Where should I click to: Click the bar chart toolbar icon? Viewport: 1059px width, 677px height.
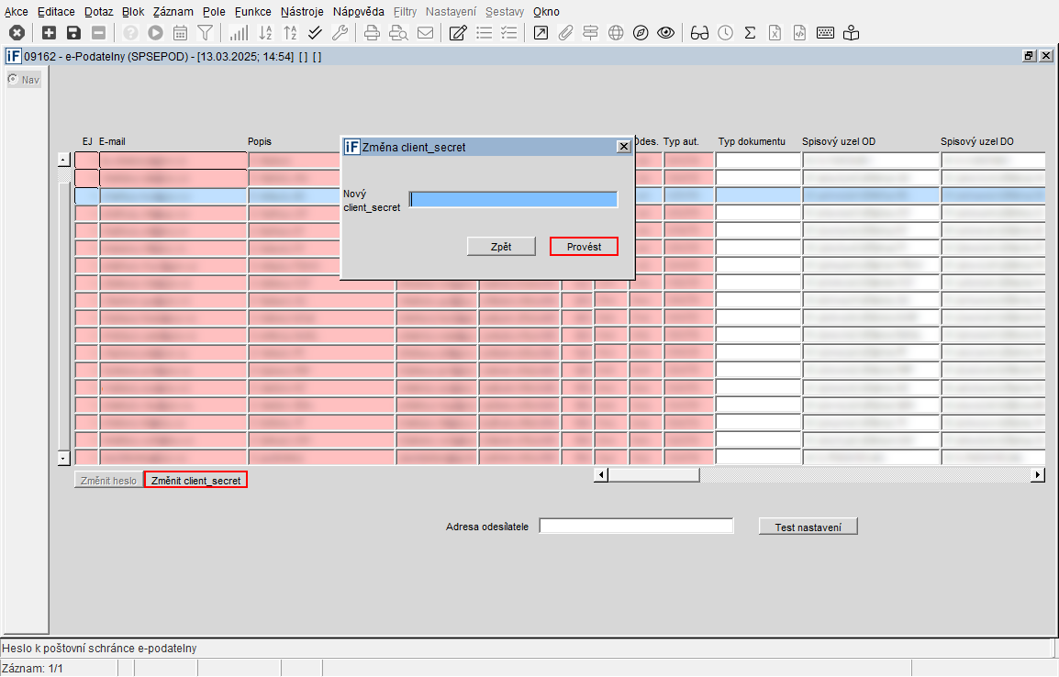tap(239, 32)
